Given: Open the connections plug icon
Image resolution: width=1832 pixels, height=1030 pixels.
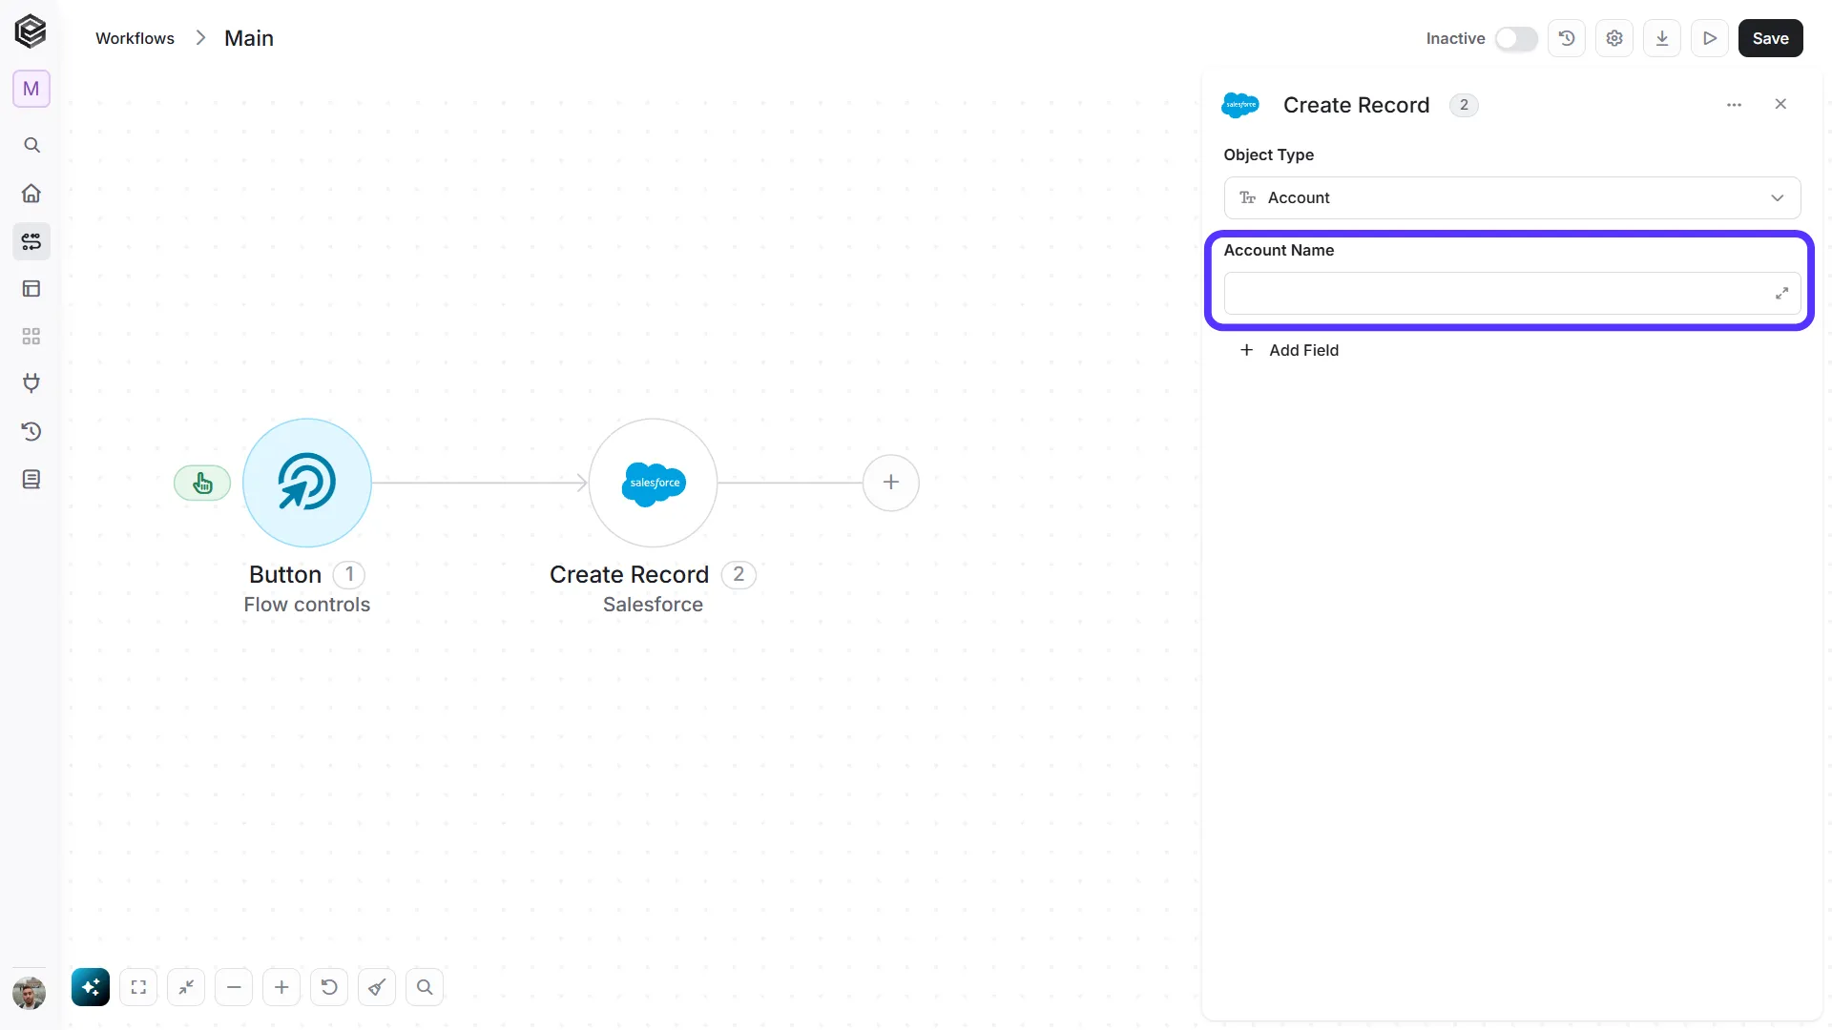Looking at the screenshot, I should click(31, 383).
